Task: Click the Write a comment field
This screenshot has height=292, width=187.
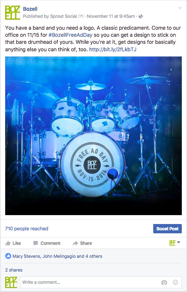Action: [x=101, y=282]
